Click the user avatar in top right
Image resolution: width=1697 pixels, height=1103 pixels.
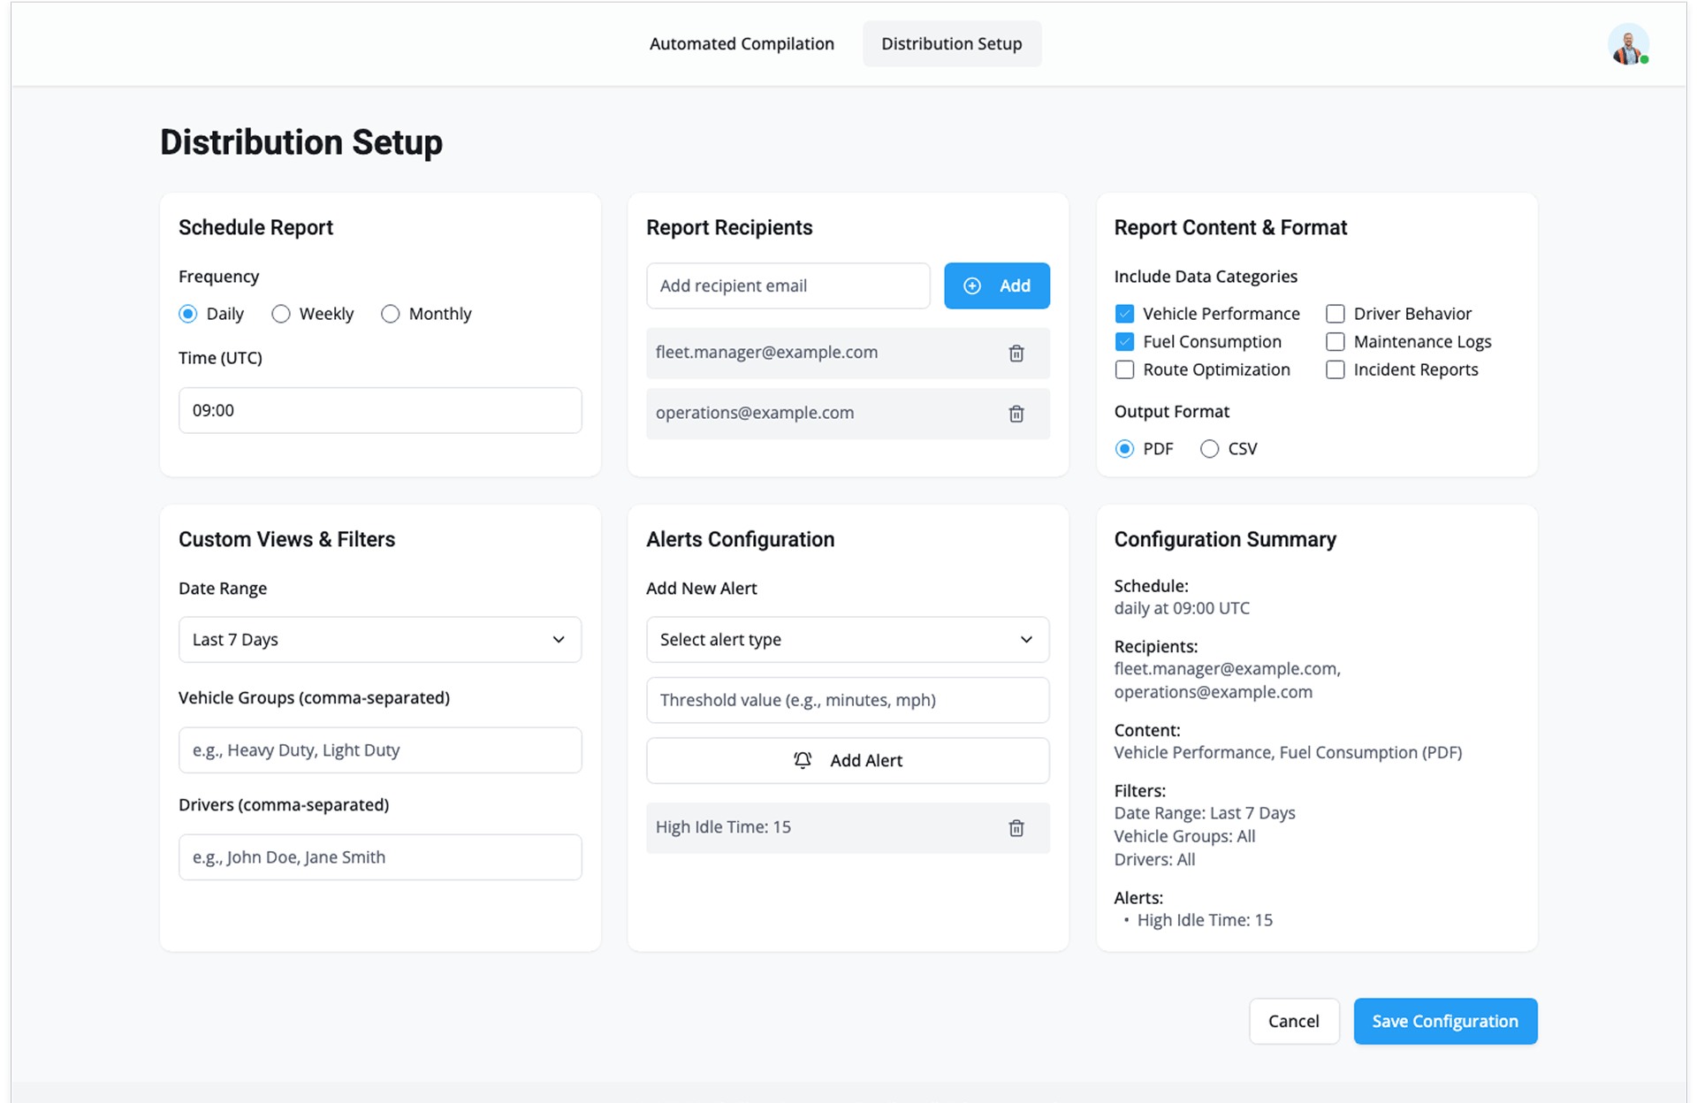(x=1627, y=45)
